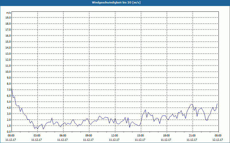This screenshot has height=143, width=230.
Task: Select the 09:00 time axis label
Action: point(89,136)
